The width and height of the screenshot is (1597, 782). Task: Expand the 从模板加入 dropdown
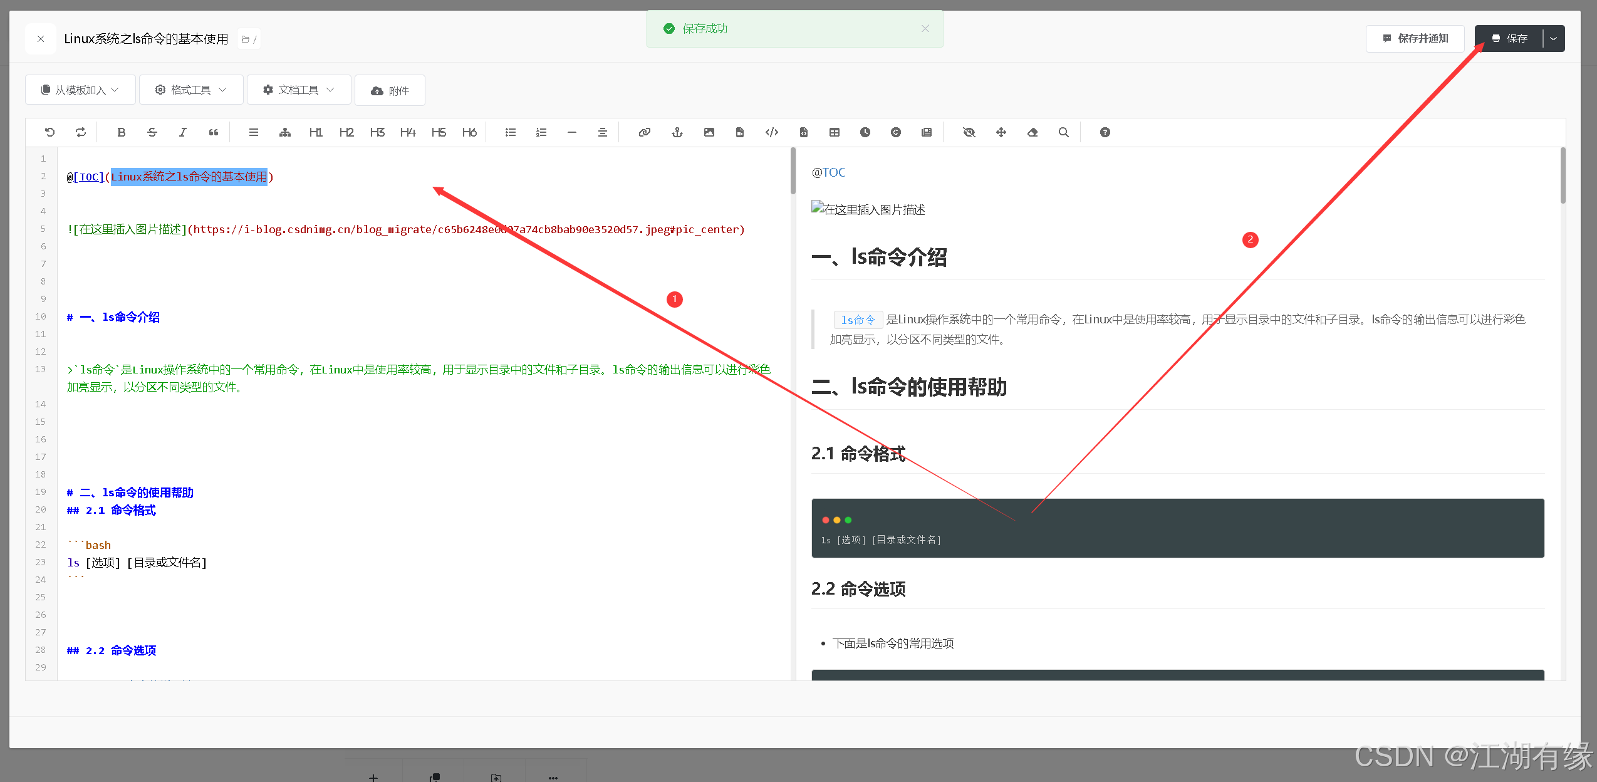pyautogui.click(x=80, y=89)
